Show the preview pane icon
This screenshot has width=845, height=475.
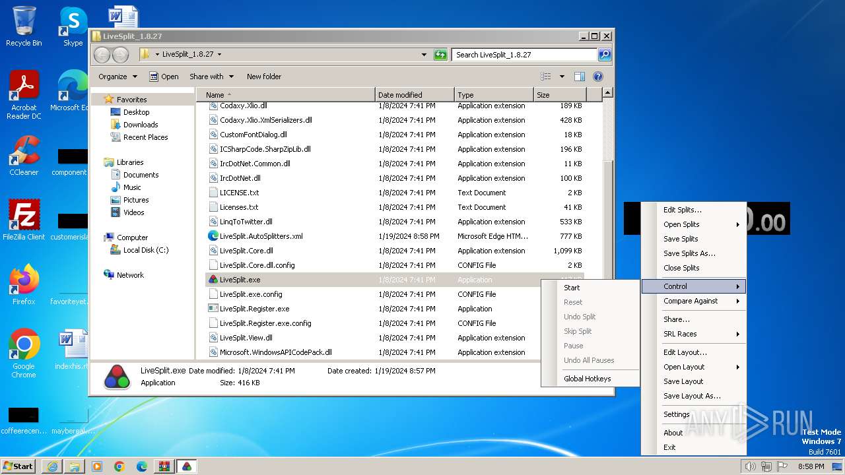point(579,77)
